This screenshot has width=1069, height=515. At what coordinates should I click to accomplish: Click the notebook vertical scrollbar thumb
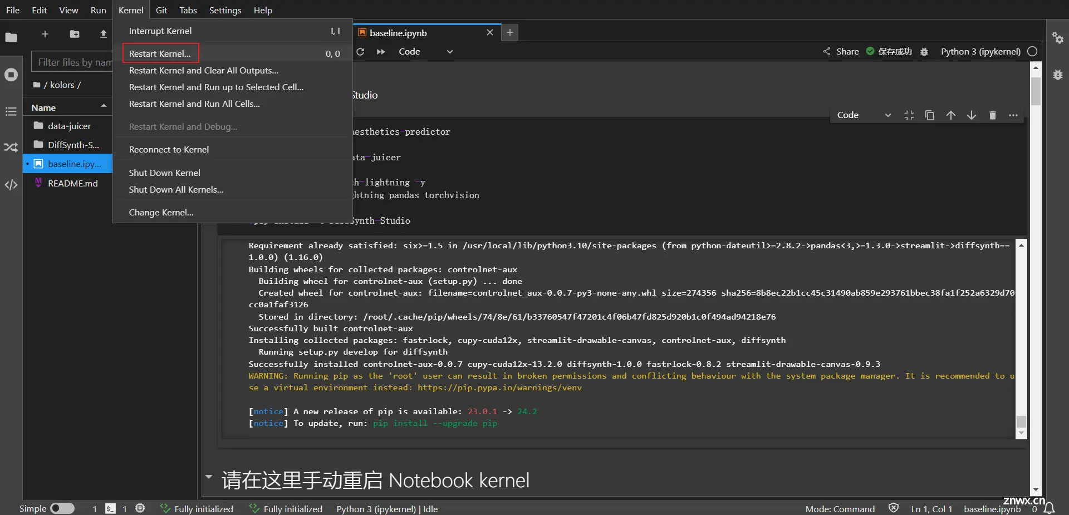(1036, 91)
